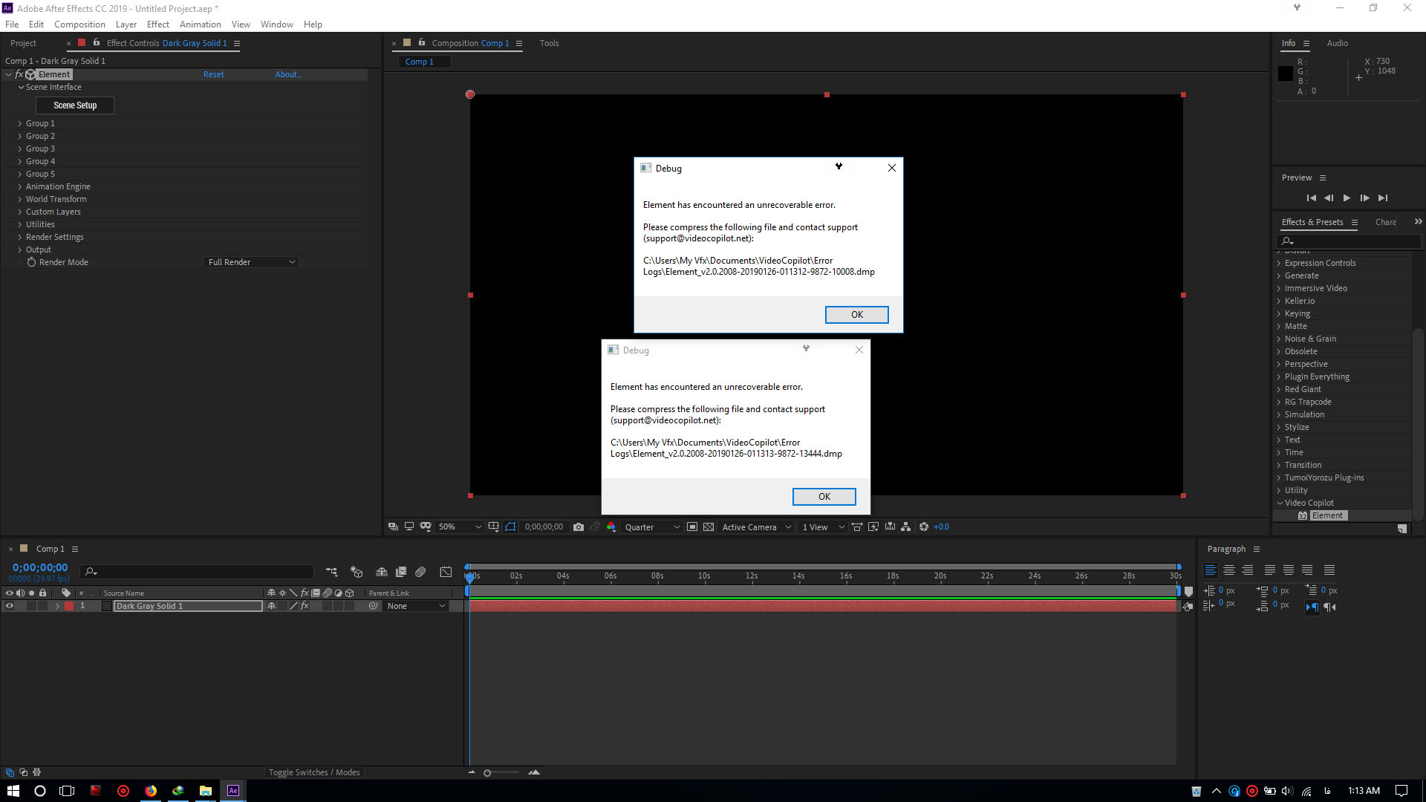1426x802 pixels.
Task: Expand Keying effects category
Action: (1279, 314)
